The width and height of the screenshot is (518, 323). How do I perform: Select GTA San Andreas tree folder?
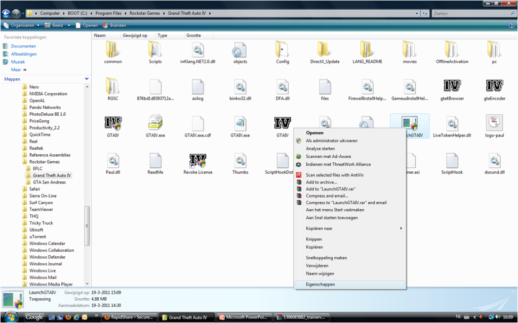pos(49,182)
